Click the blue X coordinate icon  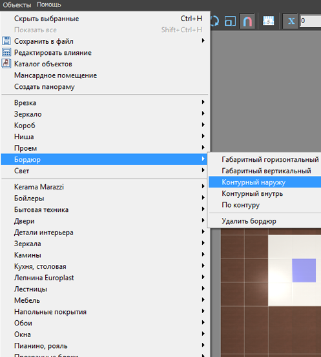pos(291,21)
